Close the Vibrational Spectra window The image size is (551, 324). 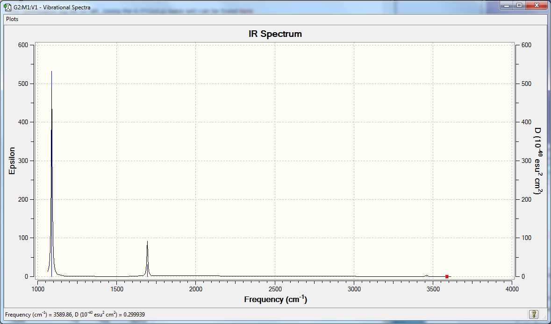pyautogui.click(x=537, y=5)
